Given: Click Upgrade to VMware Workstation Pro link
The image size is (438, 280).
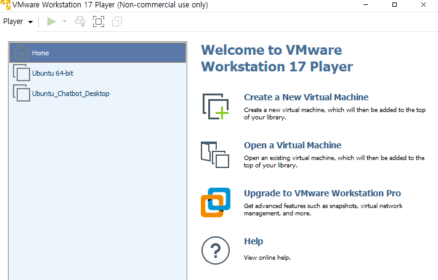Looking at the screenshot, I should tap(322, 193).
